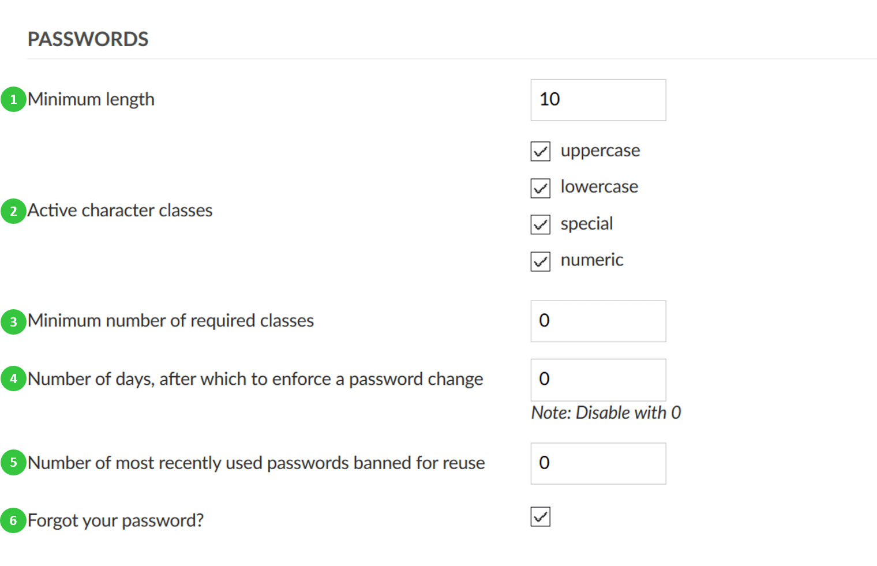877x566 pixels.
Task: Click the PASSWORDS section heading
Action: [x=88, y=39]
